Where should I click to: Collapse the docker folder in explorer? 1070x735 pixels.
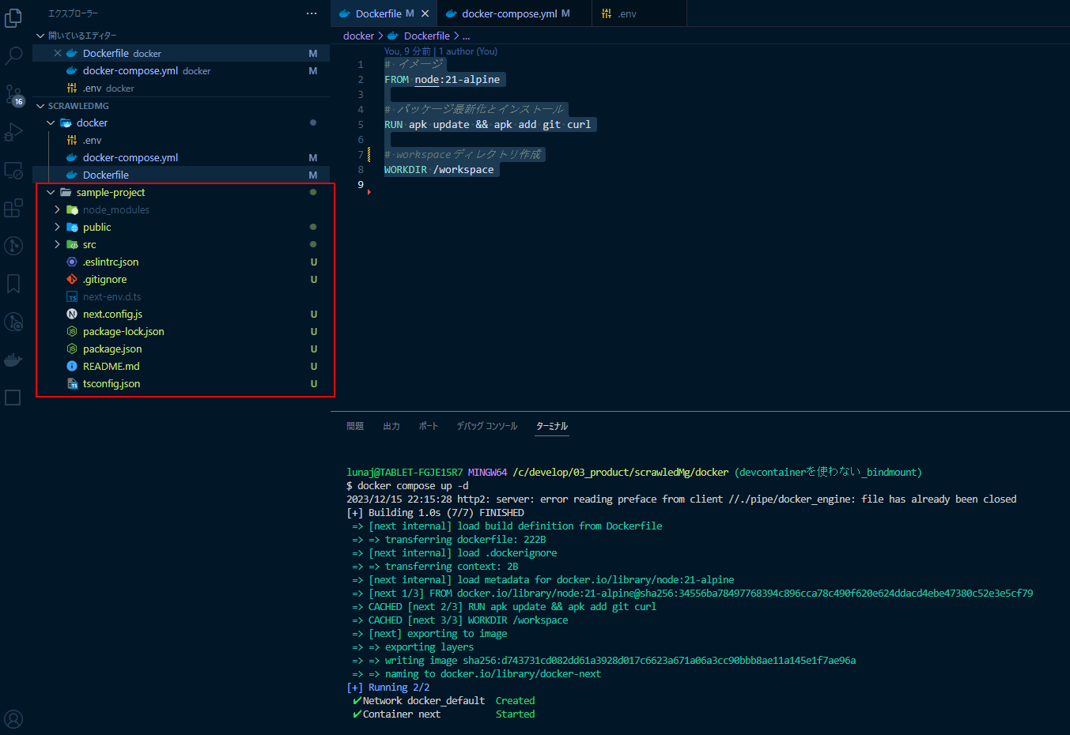[x=51, y=122]
